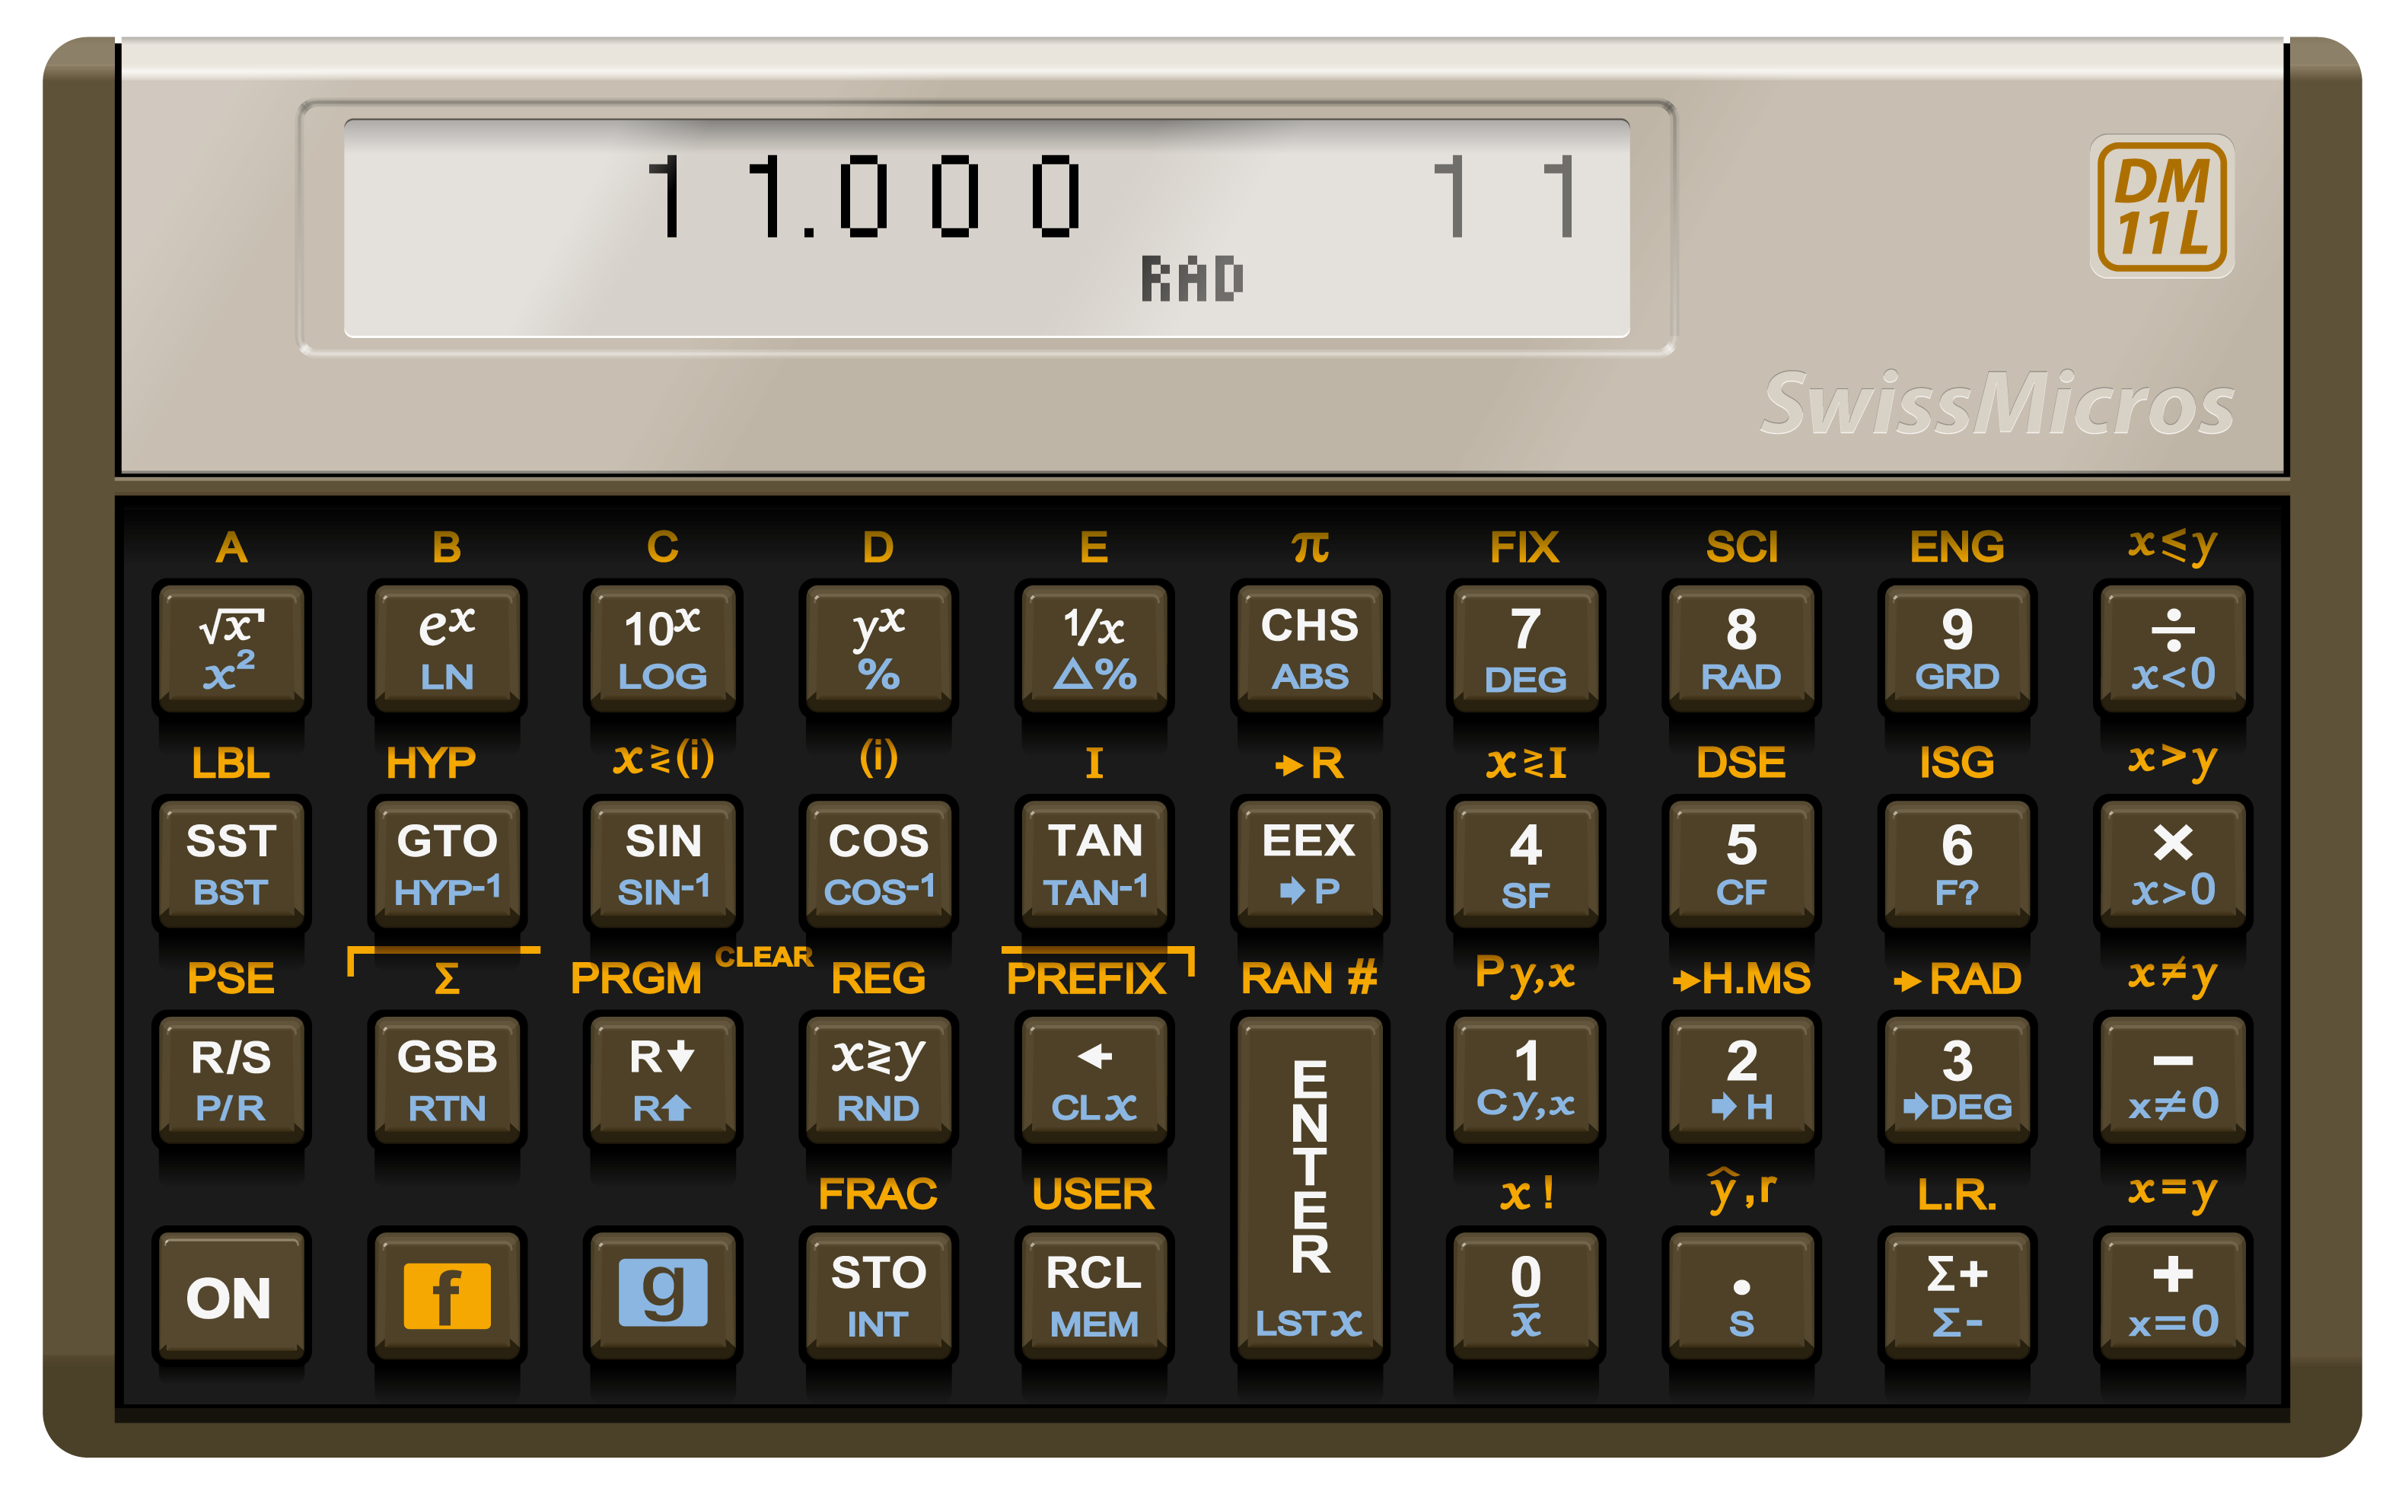The image size is (2405, 1501).
Task: Toggle the orange f shift key
Action: click(446, 1293)
